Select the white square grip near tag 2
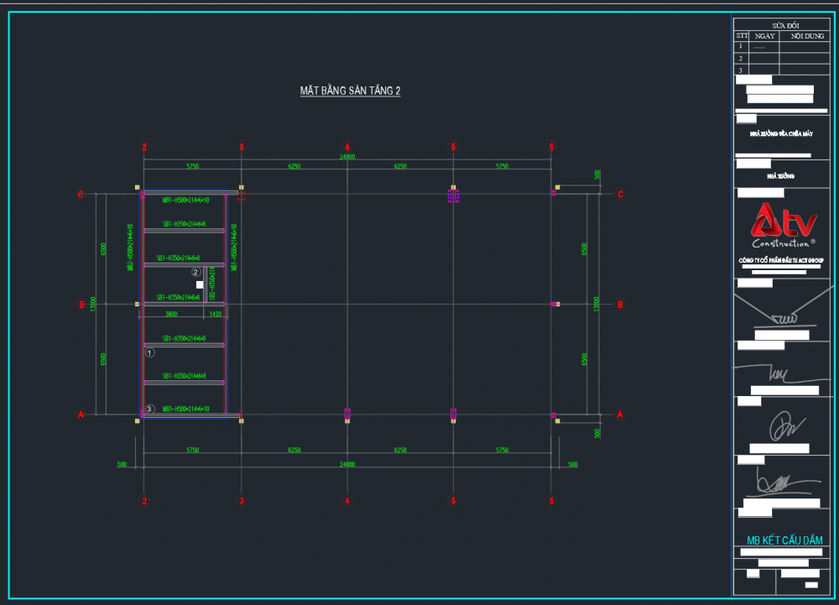839x605 pixels. [200, 285]
